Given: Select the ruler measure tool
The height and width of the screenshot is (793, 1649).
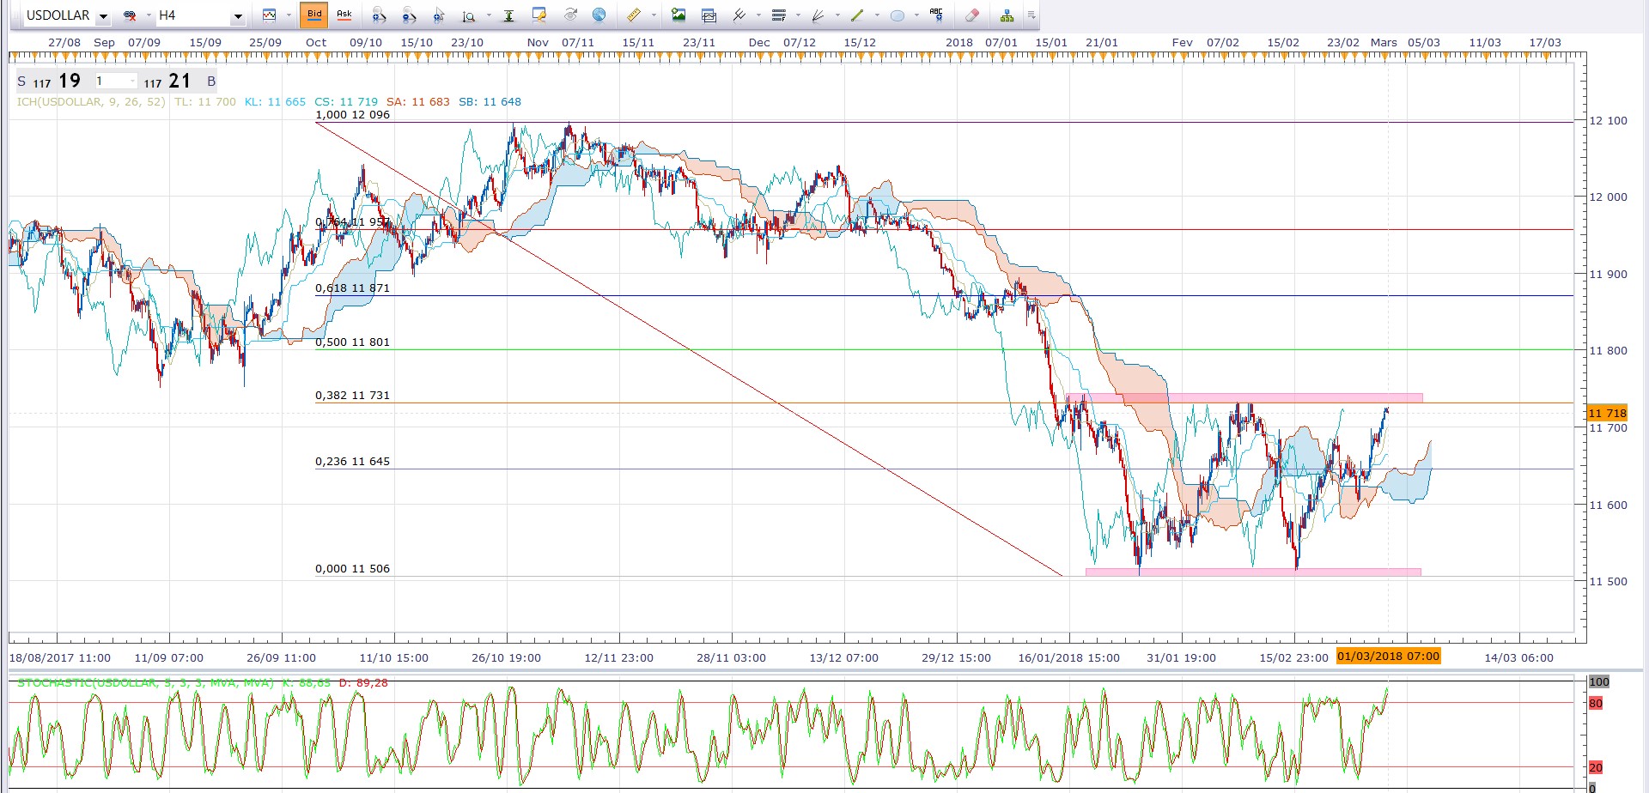Looking at the screenshot, I should point(634,15).
